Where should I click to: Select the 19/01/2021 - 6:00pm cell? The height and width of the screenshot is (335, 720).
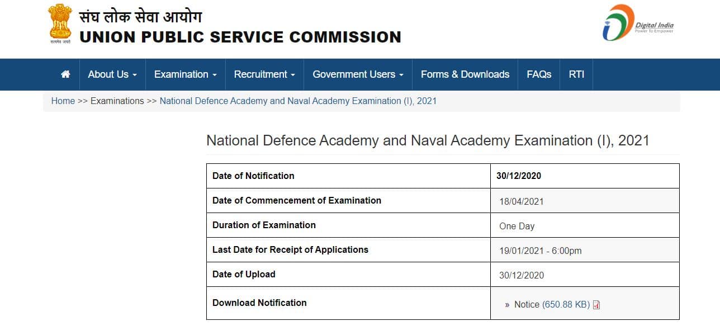[585, 250]
